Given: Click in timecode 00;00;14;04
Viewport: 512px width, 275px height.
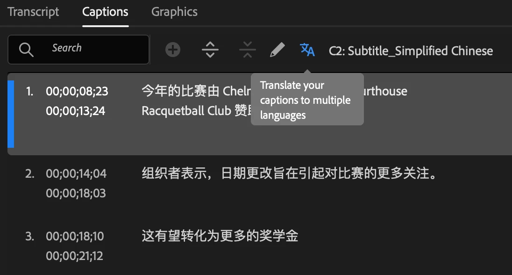Looking at the screenshot, I should 76,174.
